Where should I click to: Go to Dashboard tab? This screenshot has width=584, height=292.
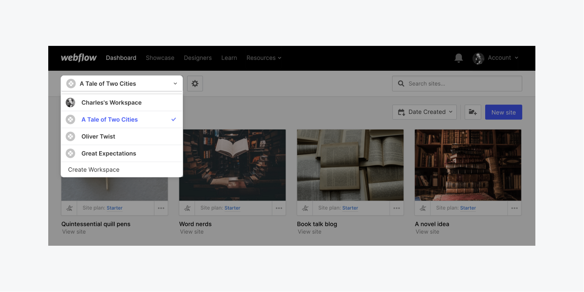(x=121, y=58)
